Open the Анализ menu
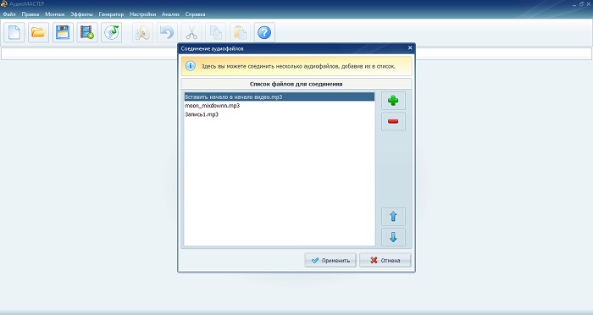593x315 pixels. tap(170, 14)
